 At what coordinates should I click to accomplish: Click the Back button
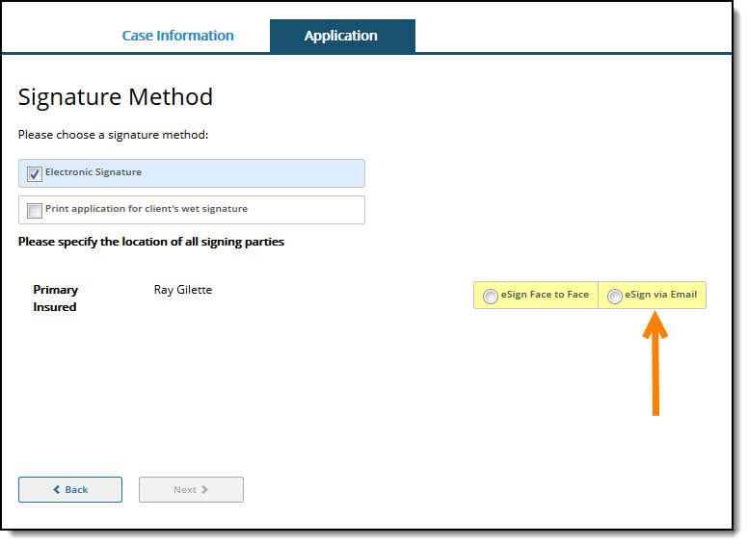pyautogui.click(x=70, y=490)
